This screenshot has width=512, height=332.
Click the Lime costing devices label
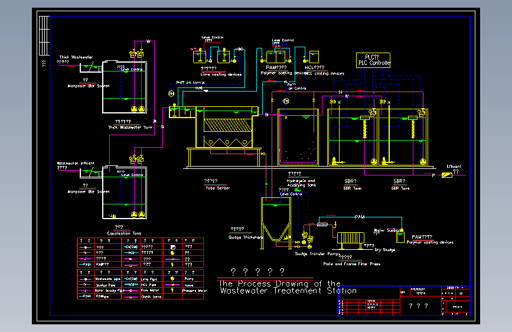(x=221, y=74)
